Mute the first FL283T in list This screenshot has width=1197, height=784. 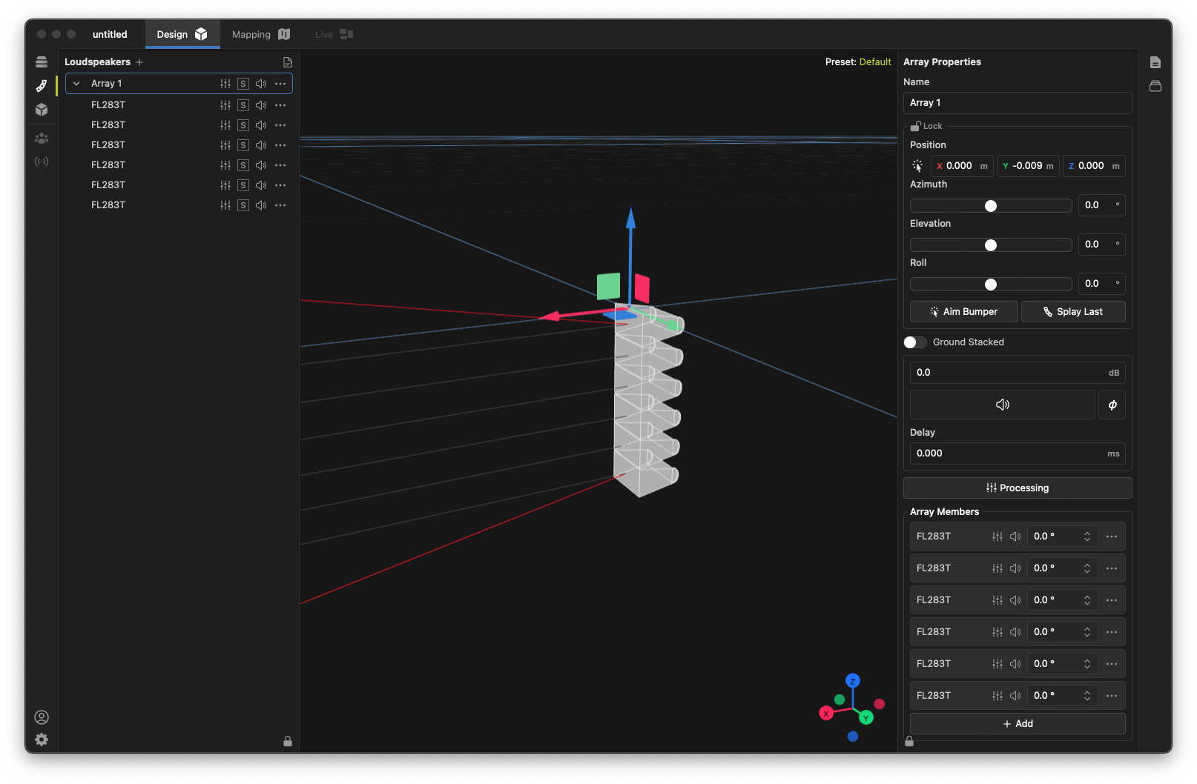pyautogui.click(x=261, y=105)
